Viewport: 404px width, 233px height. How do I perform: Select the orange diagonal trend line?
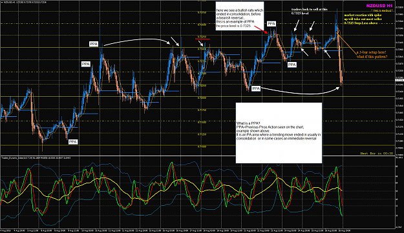click(x=346, y=43)
